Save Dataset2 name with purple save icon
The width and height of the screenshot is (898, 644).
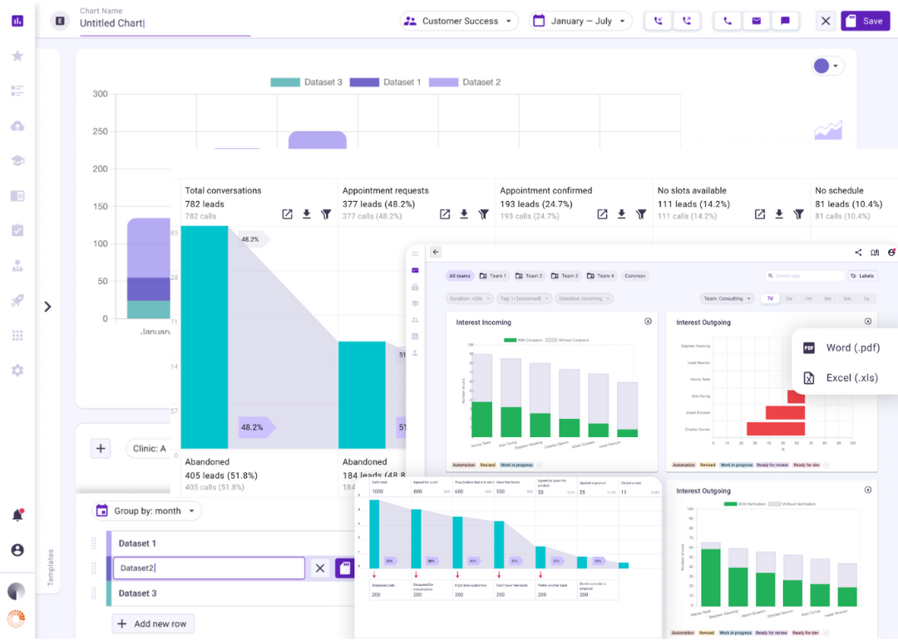click(345, 568)
